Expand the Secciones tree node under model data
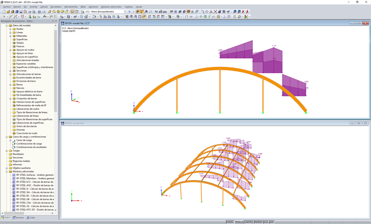 pos(10,71)
